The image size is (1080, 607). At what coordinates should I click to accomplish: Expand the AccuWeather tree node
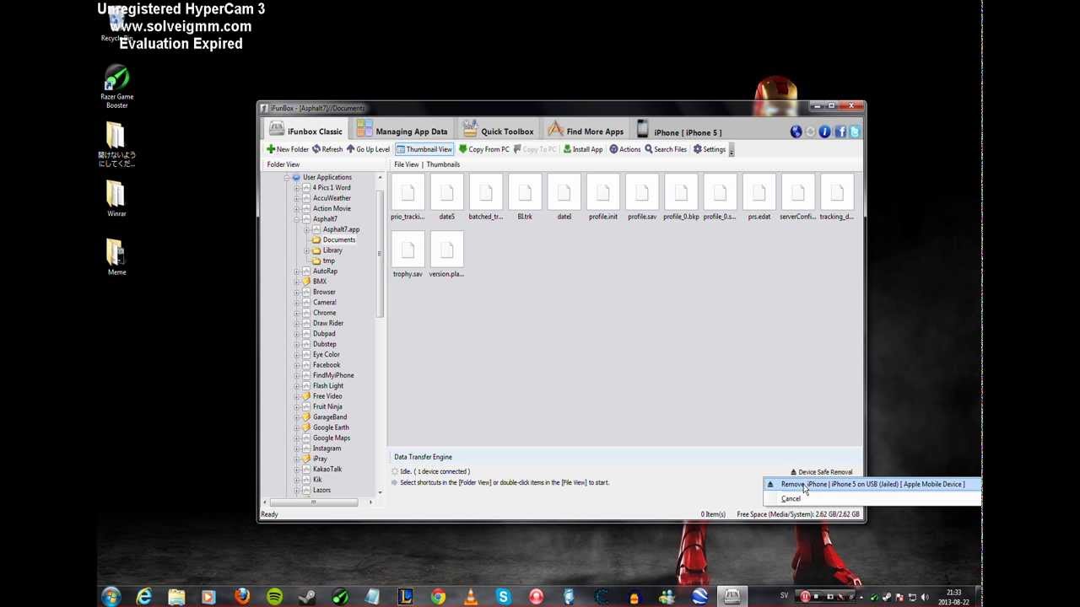point(297,198)
